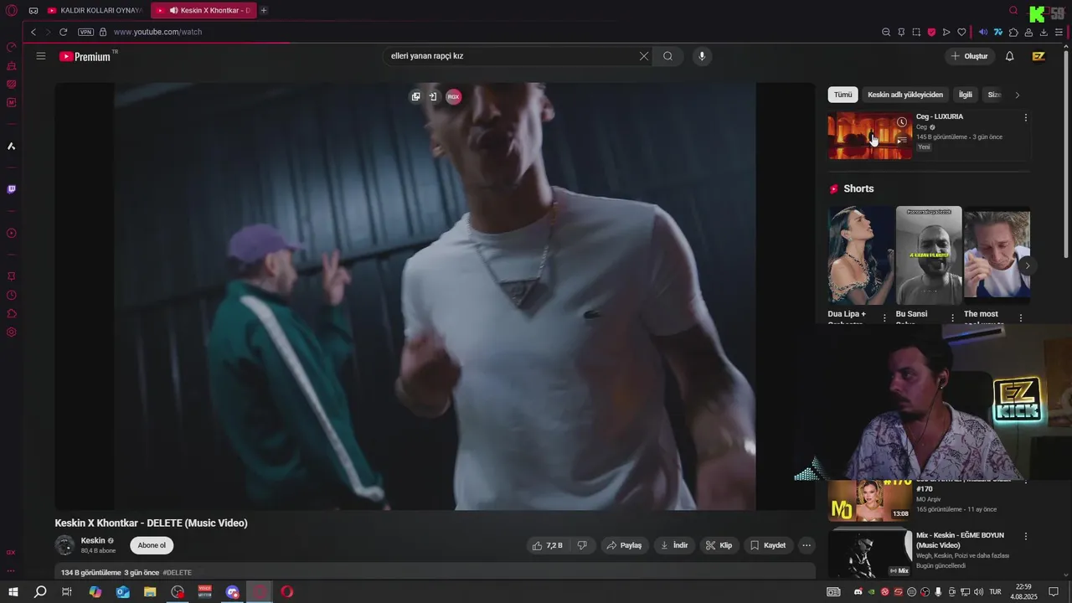Screen dimensions: 1072x603
Task: Open the account avatar menu
Action: point(1038,56)
